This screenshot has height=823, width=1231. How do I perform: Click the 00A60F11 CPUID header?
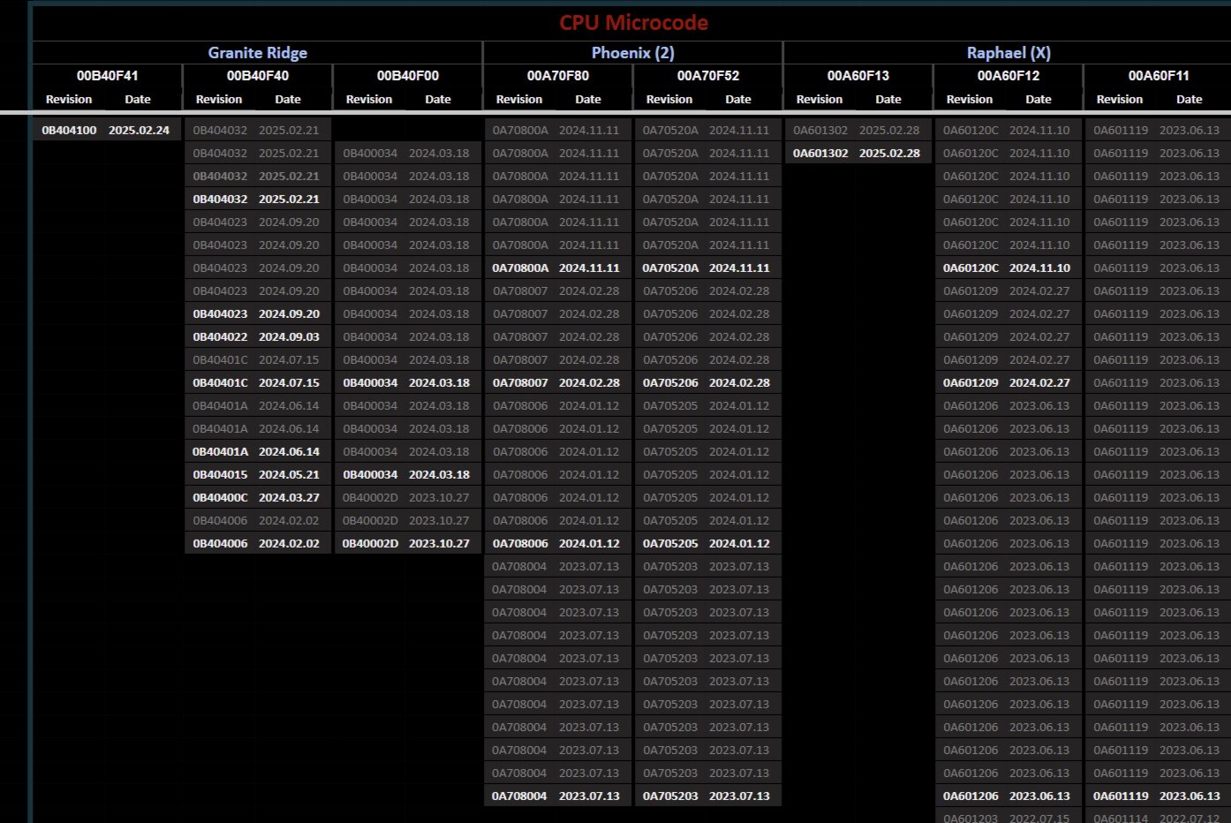[1159, 76]
